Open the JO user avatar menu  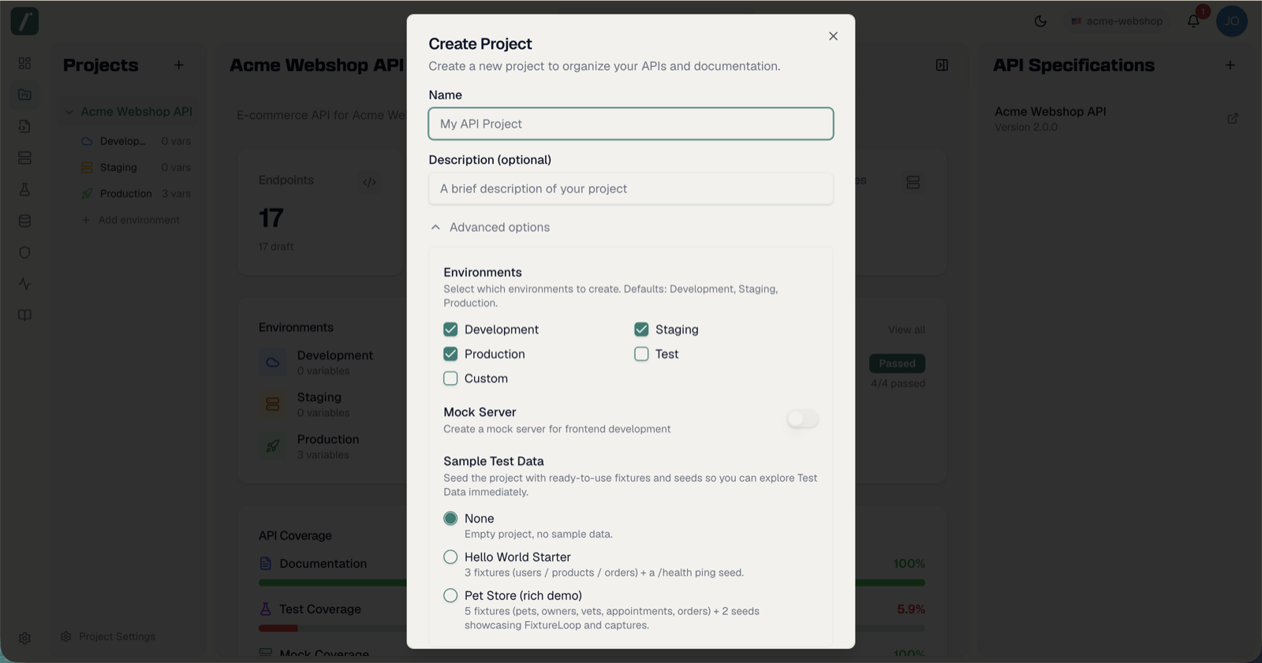pyautogui.click(x=1232, y=21)
